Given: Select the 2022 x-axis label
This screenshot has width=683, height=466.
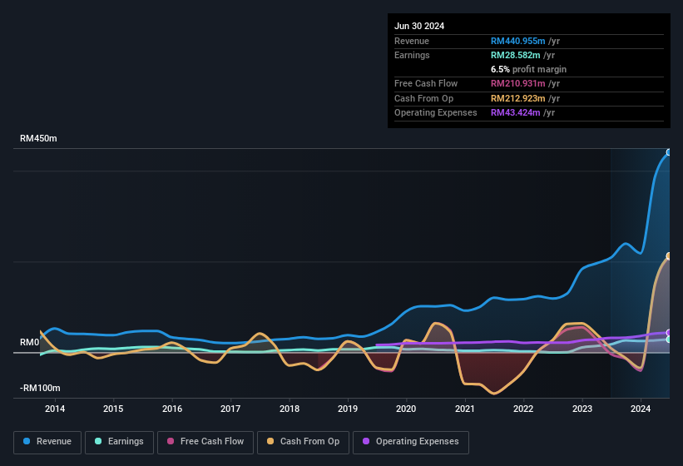Looking at the screenshot, I should [523, 409].
